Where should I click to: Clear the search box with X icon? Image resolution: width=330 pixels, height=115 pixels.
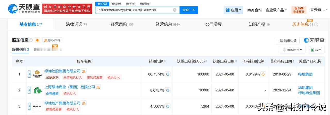point(175,10)
